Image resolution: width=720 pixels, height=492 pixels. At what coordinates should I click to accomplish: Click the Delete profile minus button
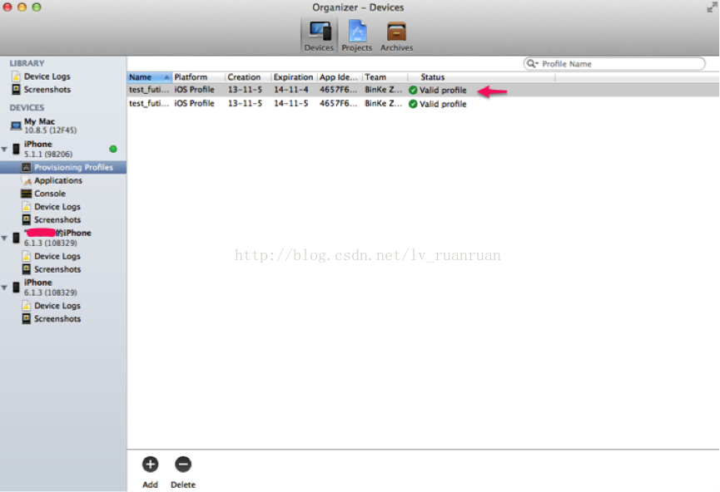[183, 465]
